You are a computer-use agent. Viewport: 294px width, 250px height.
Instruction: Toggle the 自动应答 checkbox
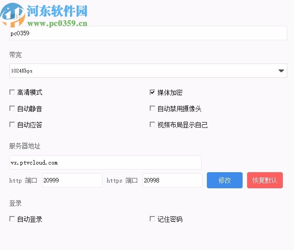[12, 124]
